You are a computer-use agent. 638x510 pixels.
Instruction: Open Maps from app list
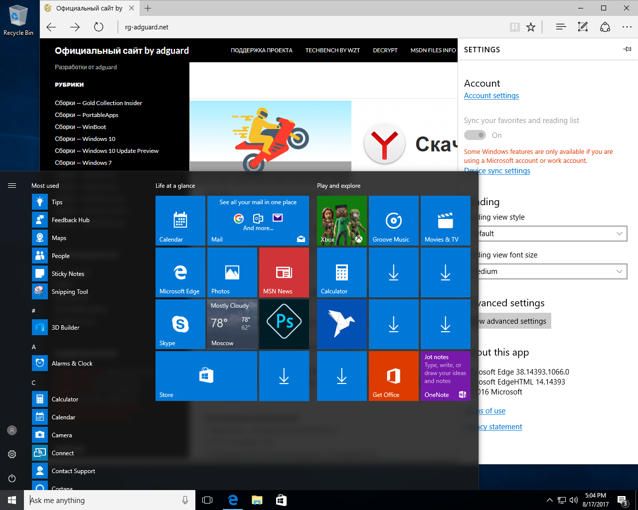(90, 238)
